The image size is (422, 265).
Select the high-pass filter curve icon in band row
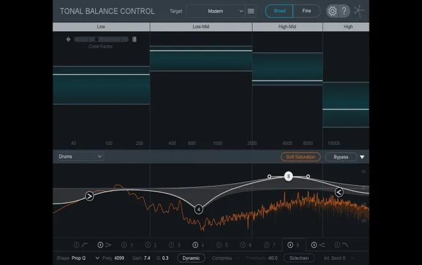point(85,245)
